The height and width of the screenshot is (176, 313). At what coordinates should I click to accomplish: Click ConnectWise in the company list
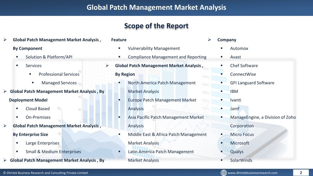coord(243,74)
